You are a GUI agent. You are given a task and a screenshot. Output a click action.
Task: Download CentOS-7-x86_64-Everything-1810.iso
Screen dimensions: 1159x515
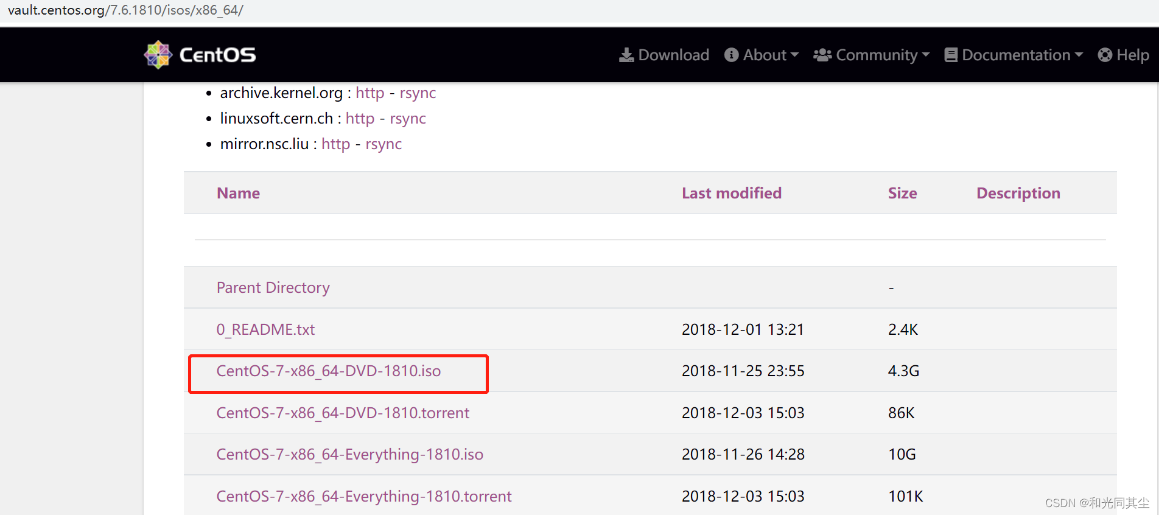click(350, 454)
